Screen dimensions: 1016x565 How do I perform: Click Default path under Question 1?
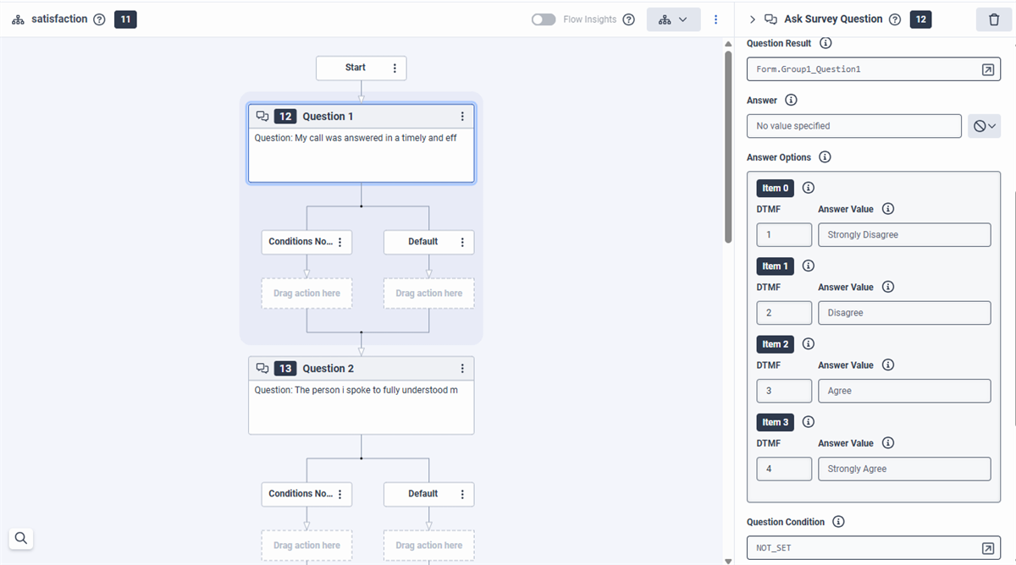422,242
